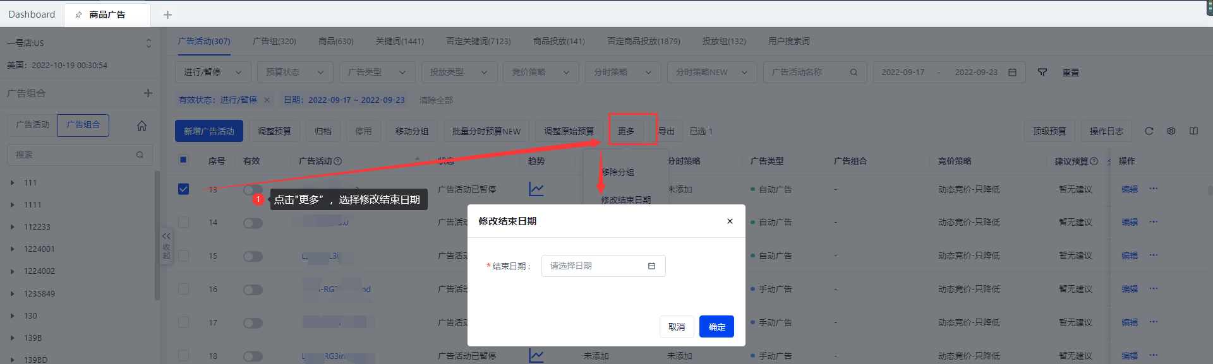Open the 进行/暂停 status dropdown
Viewport: 1213px width, 364px height.
click(x=213, y=72)
